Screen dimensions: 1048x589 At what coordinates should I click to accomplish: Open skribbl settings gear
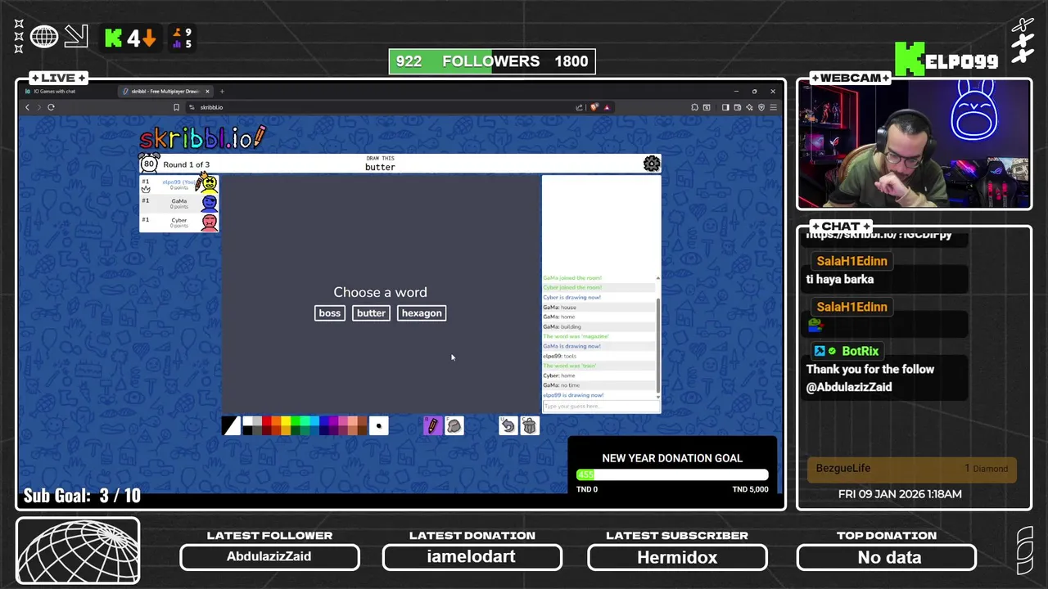652,164
